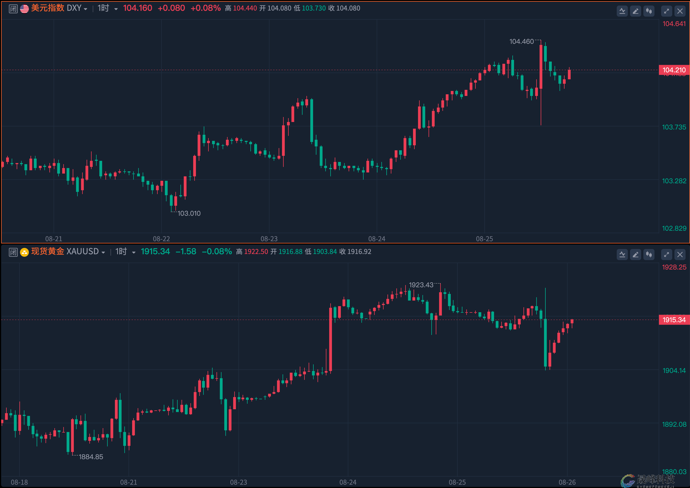690x488 pixels.
Task: Click the 1928.25 price axis label
Action: point(674,267)
